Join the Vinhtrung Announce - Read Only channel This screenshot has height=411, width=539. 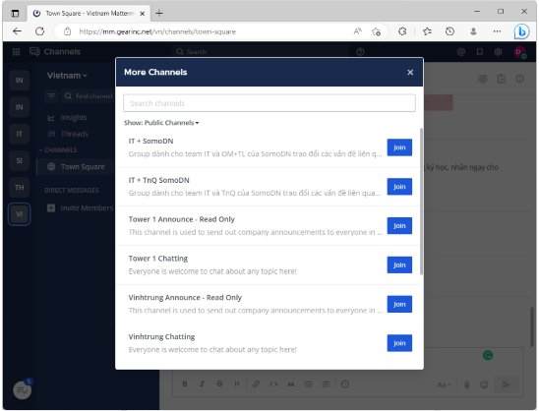(x=399, y=304)
